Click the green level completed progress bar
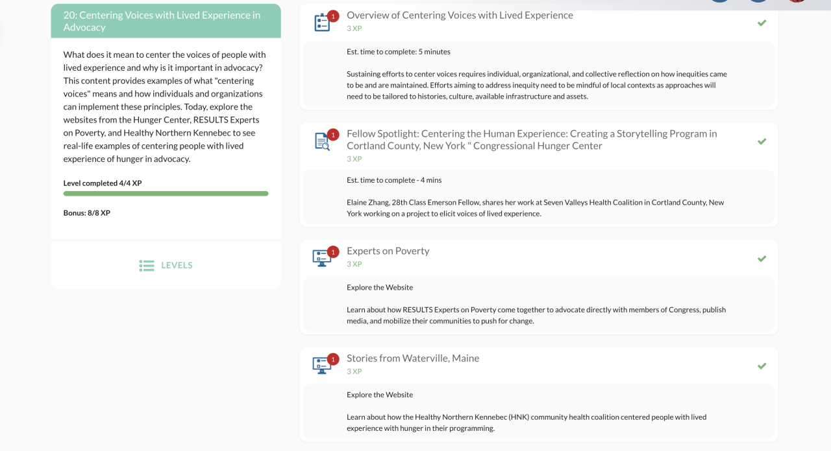Screen dimensions: 831x451 [x=166, y=193]
